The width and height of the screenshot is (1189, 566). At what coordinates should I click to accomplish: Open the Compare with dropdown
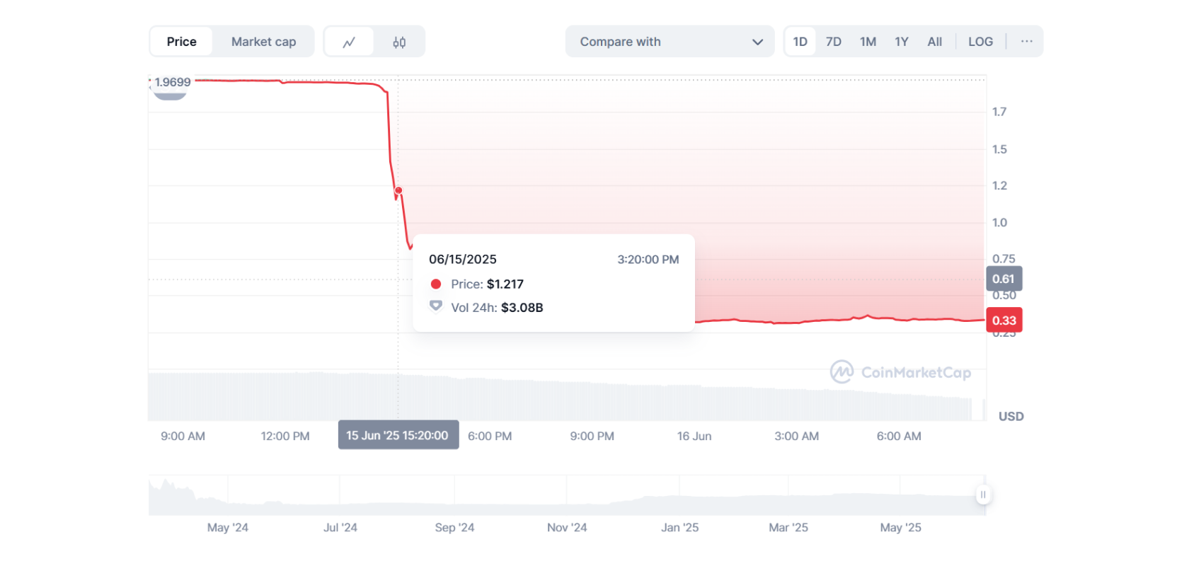pos(670,42)
